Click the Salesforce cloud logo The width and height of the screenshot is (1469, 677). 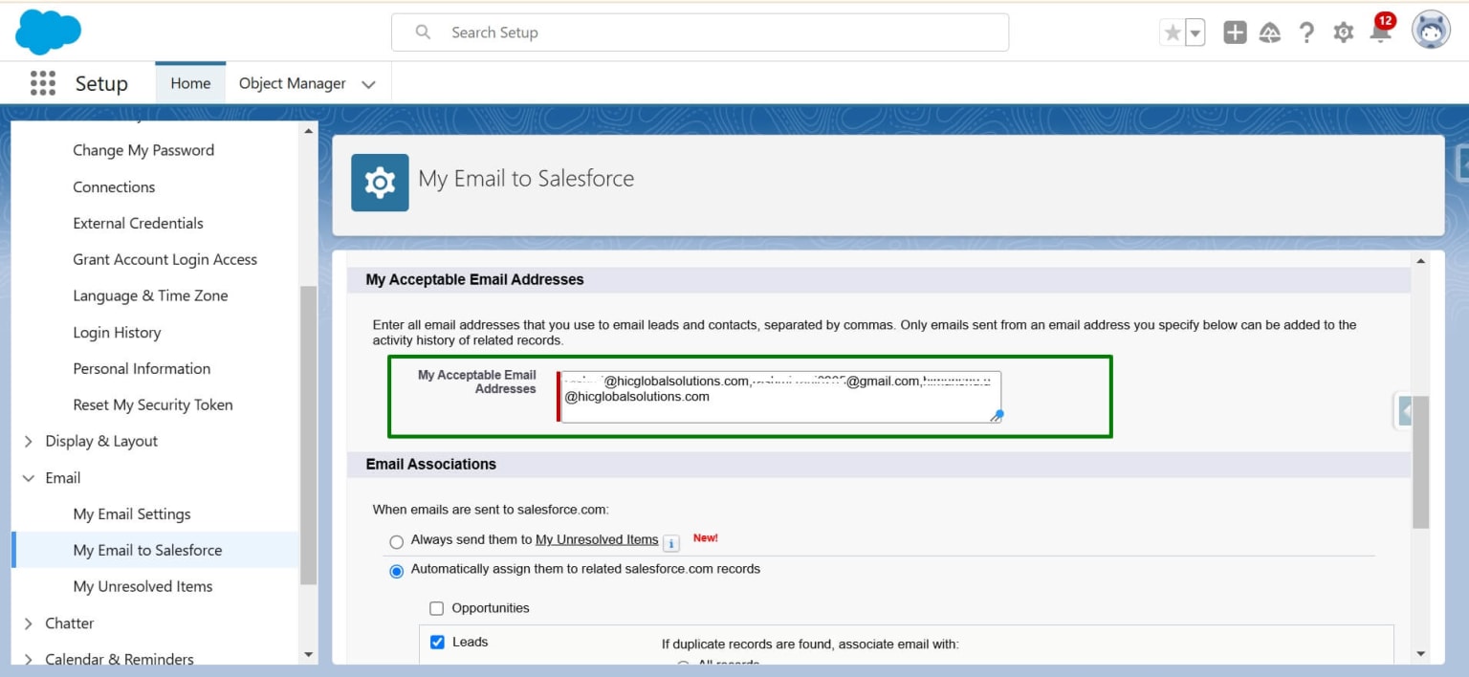coord(49,32)
